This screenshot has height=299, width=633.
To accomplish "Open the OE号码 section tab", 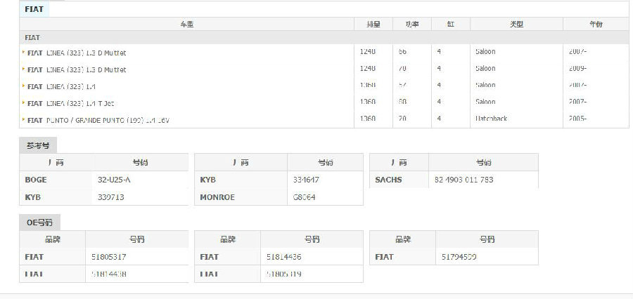I will [39, 222].
